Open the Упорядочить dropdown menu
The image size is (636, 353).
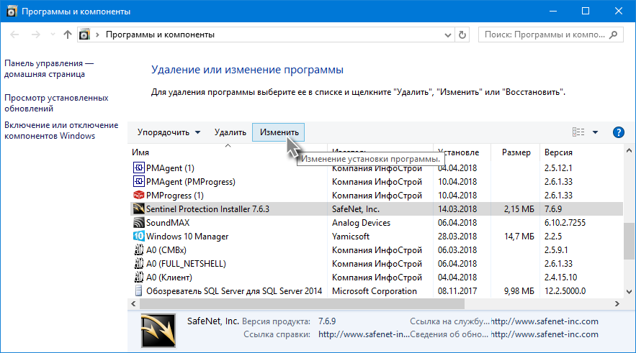click(x=169, y=132)
